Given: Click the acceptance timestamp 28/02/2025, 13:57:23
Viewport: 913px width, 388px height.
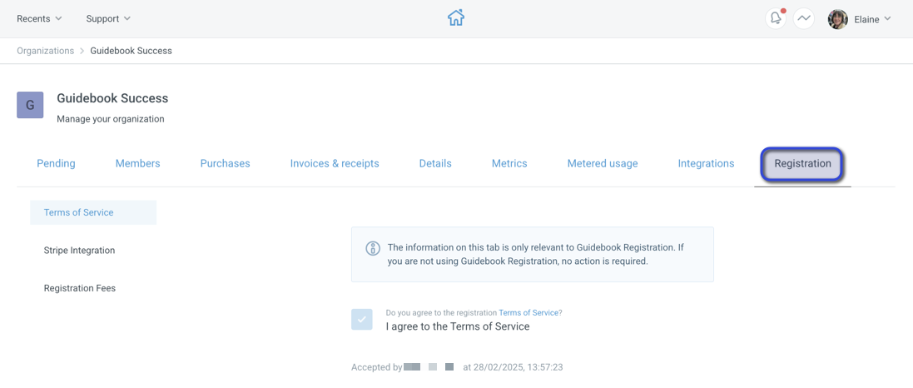Looking at the screenshot, I should click(518, 368).
